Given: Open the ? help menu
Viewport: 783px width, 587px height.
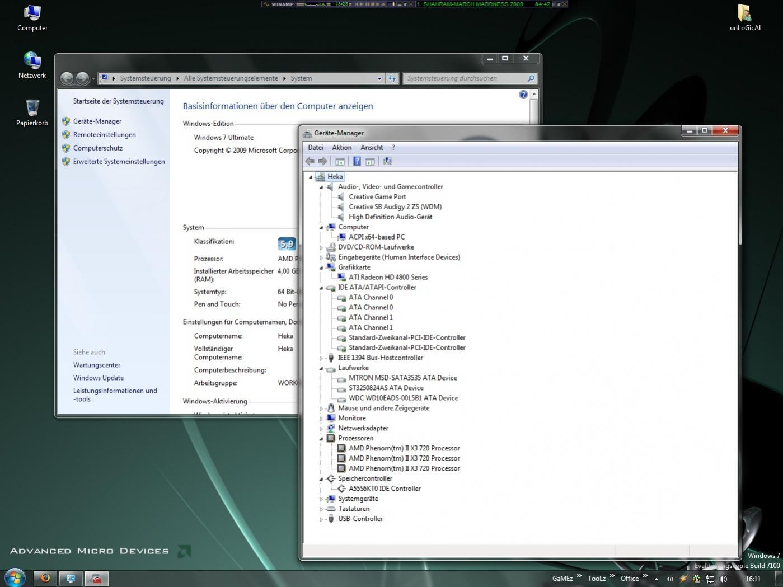Looking at the screenshot, I should click(x=393, y=148).
